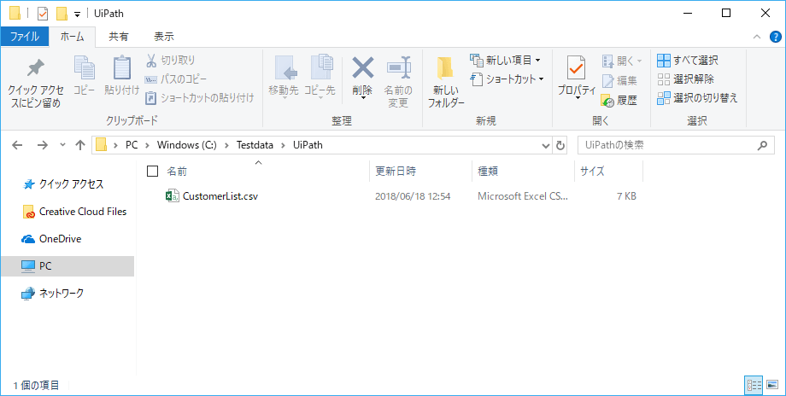This screenshot has height=396, width=786.
Task: Pin to Quick Access (クイック アクセスにピン留め)
Action: pyautogui.click(x=36, y=83)
